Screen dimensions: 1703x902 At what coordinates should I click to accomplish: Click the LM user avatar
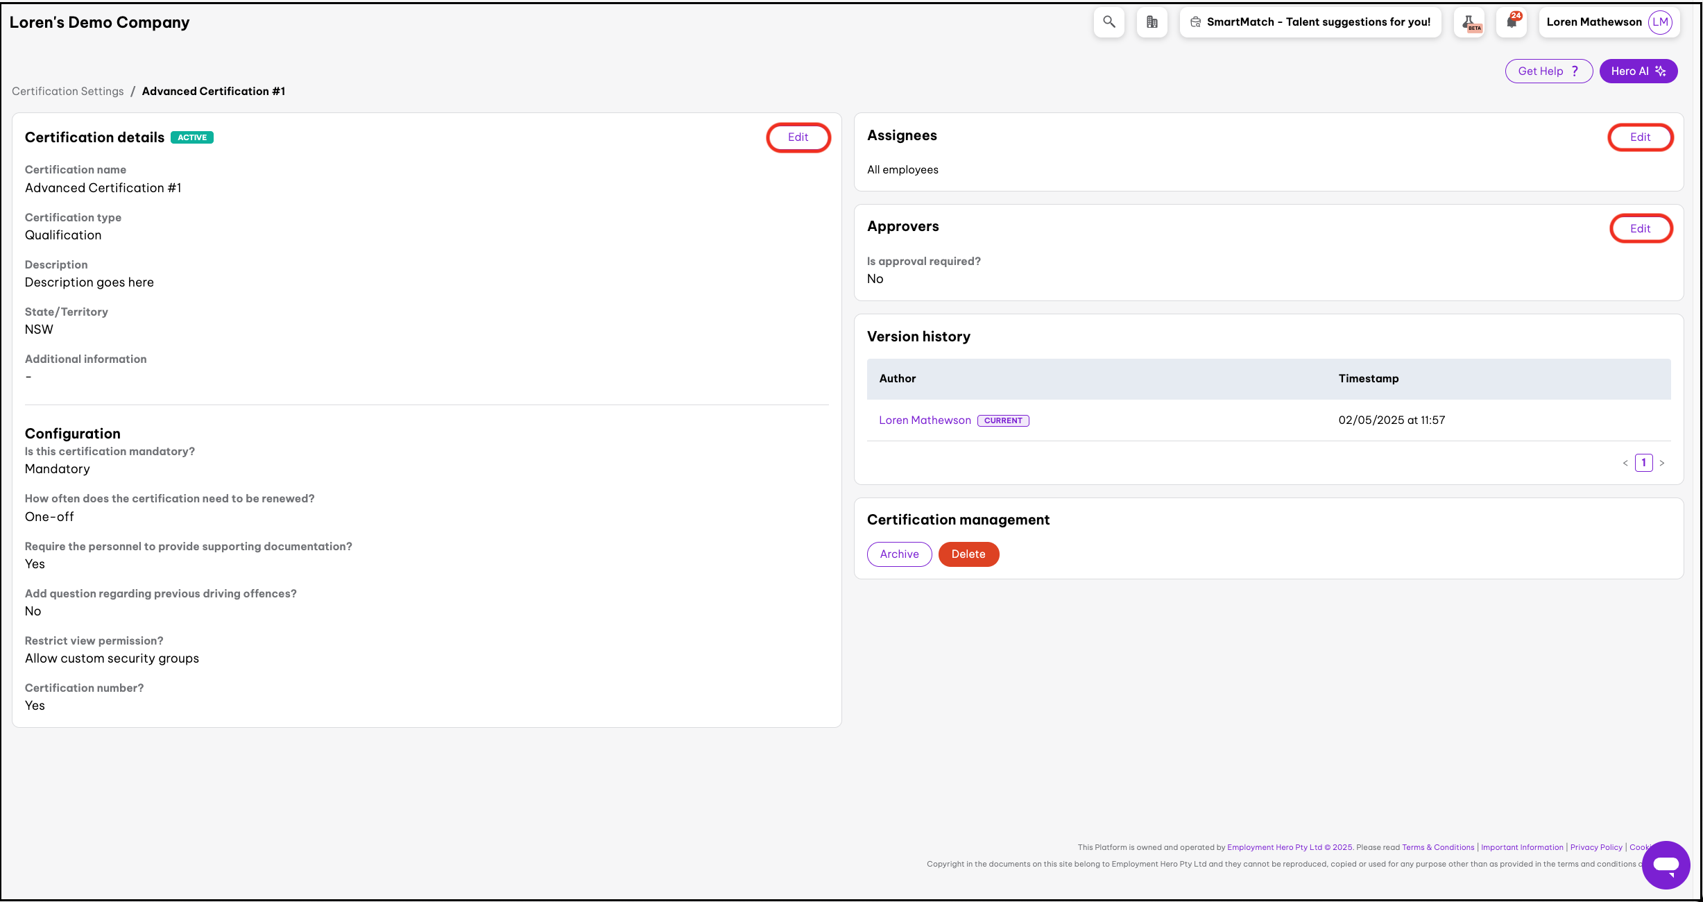pyautogui.click(x=1660, y=22)
